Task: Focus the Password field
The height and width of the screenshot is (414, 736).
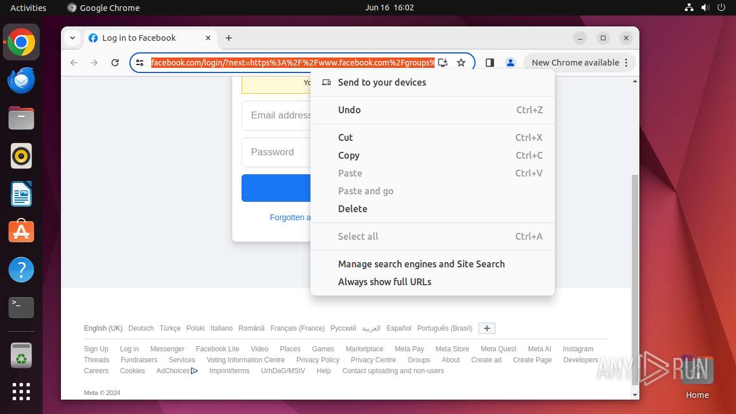Action: click(x=276, y=152)
